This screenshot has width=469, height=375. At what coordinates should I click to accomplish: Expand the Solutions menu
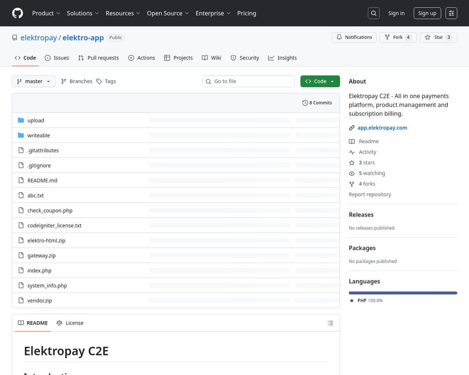click(83, 13)
